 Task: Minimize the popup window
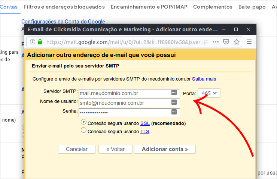click(223, 29)
